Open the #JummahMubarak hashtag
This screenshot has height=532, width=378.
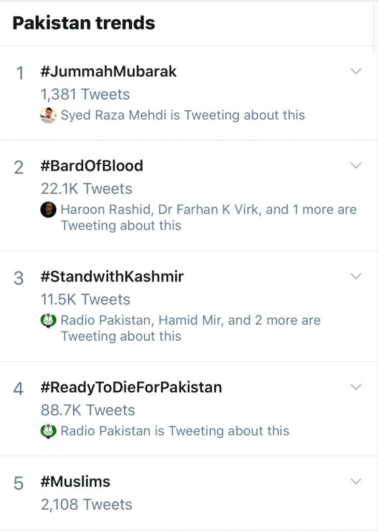tap(108, 72)
